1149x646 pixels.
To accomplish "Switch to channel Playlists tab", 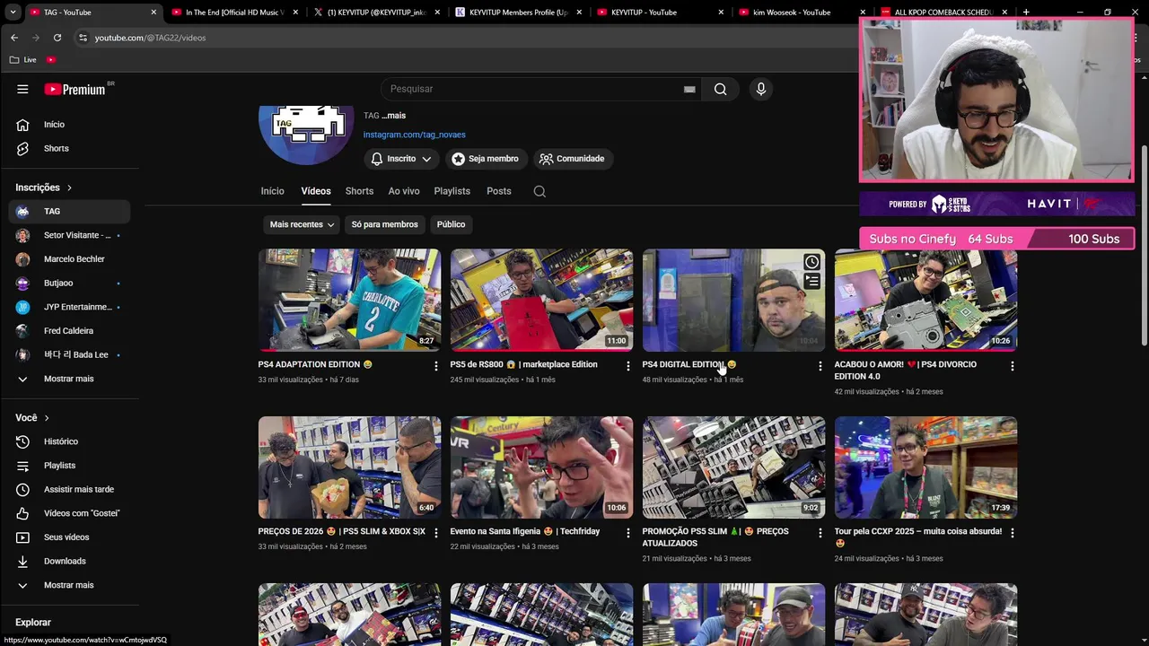I will point(452,191).
